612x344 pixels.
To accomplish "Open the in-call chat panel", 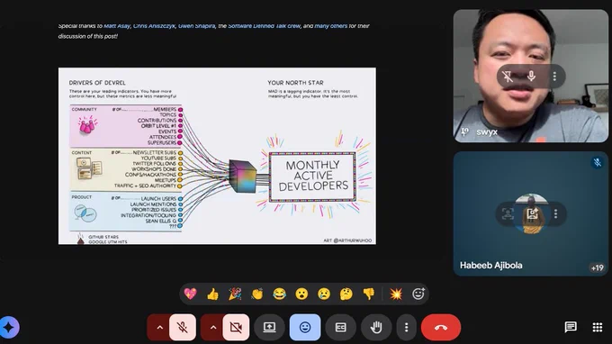I will [x=571, y=327].
